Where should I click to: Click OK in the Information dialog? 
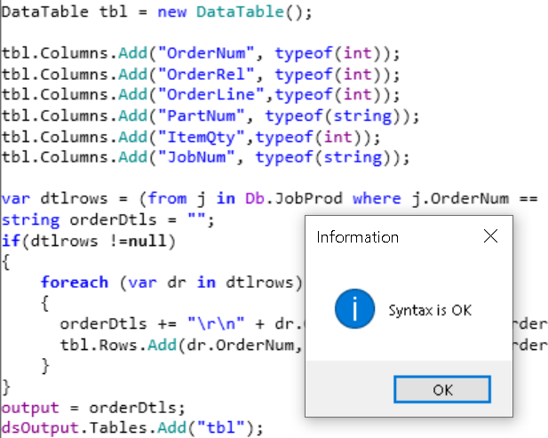tap(442, 389)
